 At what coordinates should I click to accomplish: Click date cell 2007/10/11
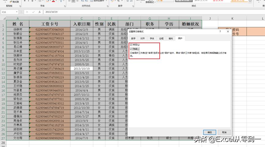[81, 95]
